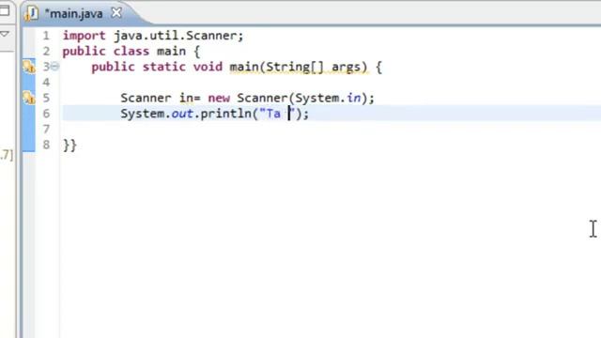
Task: Click 'java.util.Scanner;' on line 1
Action: pos(178,36)
